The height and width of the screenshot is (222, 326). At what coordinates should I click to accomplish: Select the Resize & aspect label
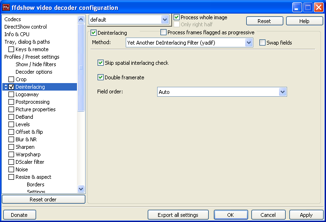pyautogui.click(x=33, y=177)
